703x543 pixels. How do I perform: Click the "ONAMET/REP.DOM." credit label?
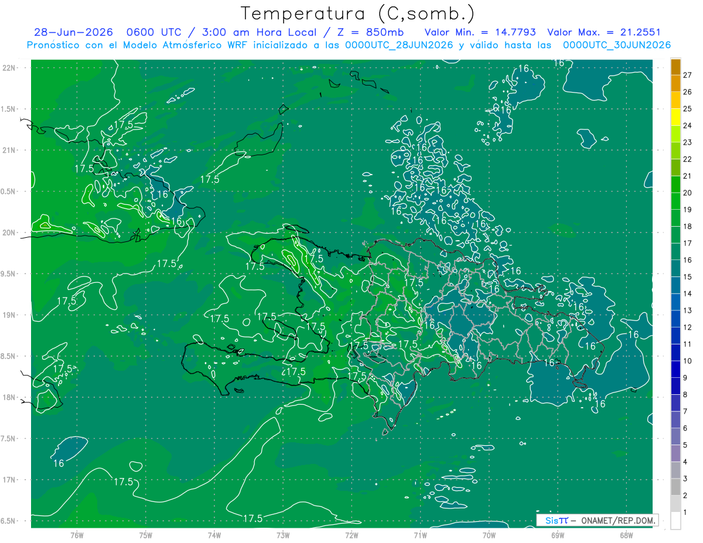coord(617,520)
